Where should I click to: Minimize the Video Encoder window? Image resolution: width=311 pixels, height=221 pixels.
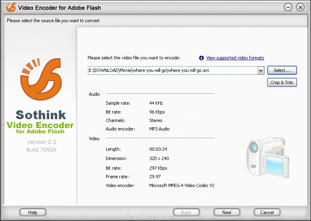click(288, 7)
